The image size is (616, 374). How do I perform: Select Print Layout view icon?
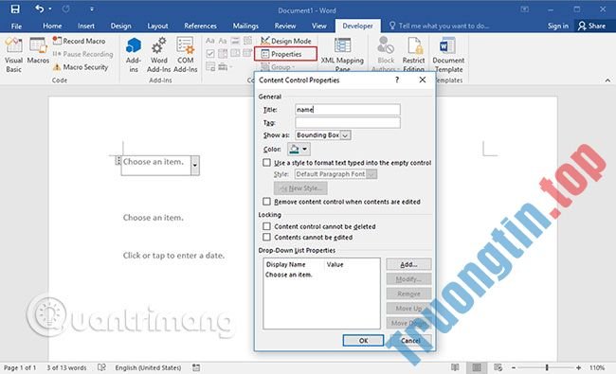tap(477, 367)
